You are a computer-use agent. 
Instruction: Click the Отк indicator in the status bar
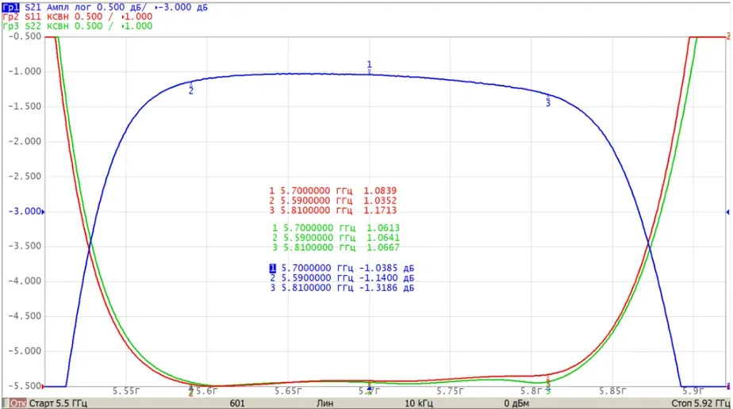coord(17,403)
